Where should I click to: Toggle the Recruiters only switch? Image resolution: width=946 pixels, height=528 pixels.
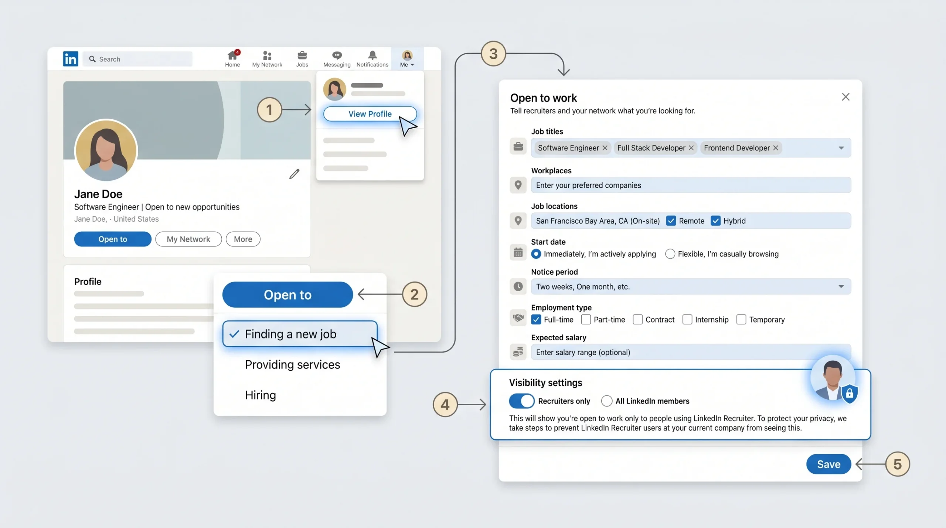(521, 401)
